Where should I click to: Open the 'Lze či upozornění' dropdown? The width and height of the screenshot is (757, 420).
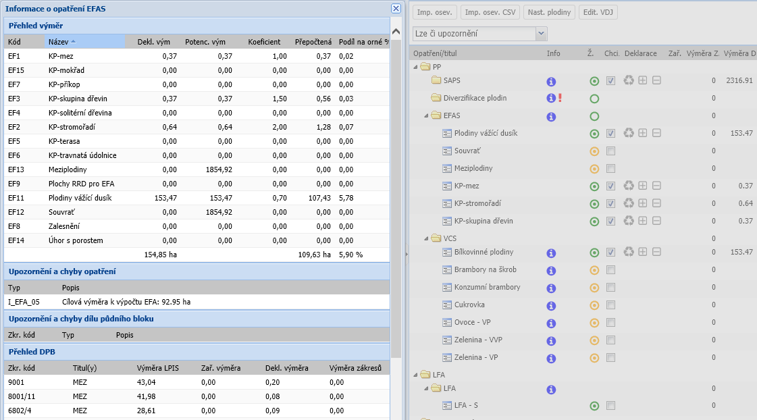[541, 33]
